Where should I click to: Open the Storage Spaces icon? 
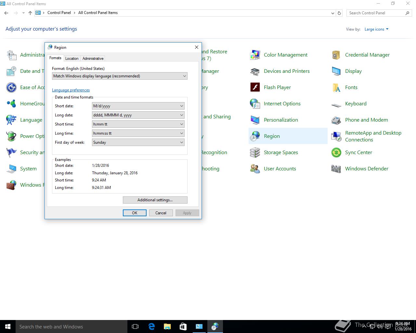click(255, 153)
